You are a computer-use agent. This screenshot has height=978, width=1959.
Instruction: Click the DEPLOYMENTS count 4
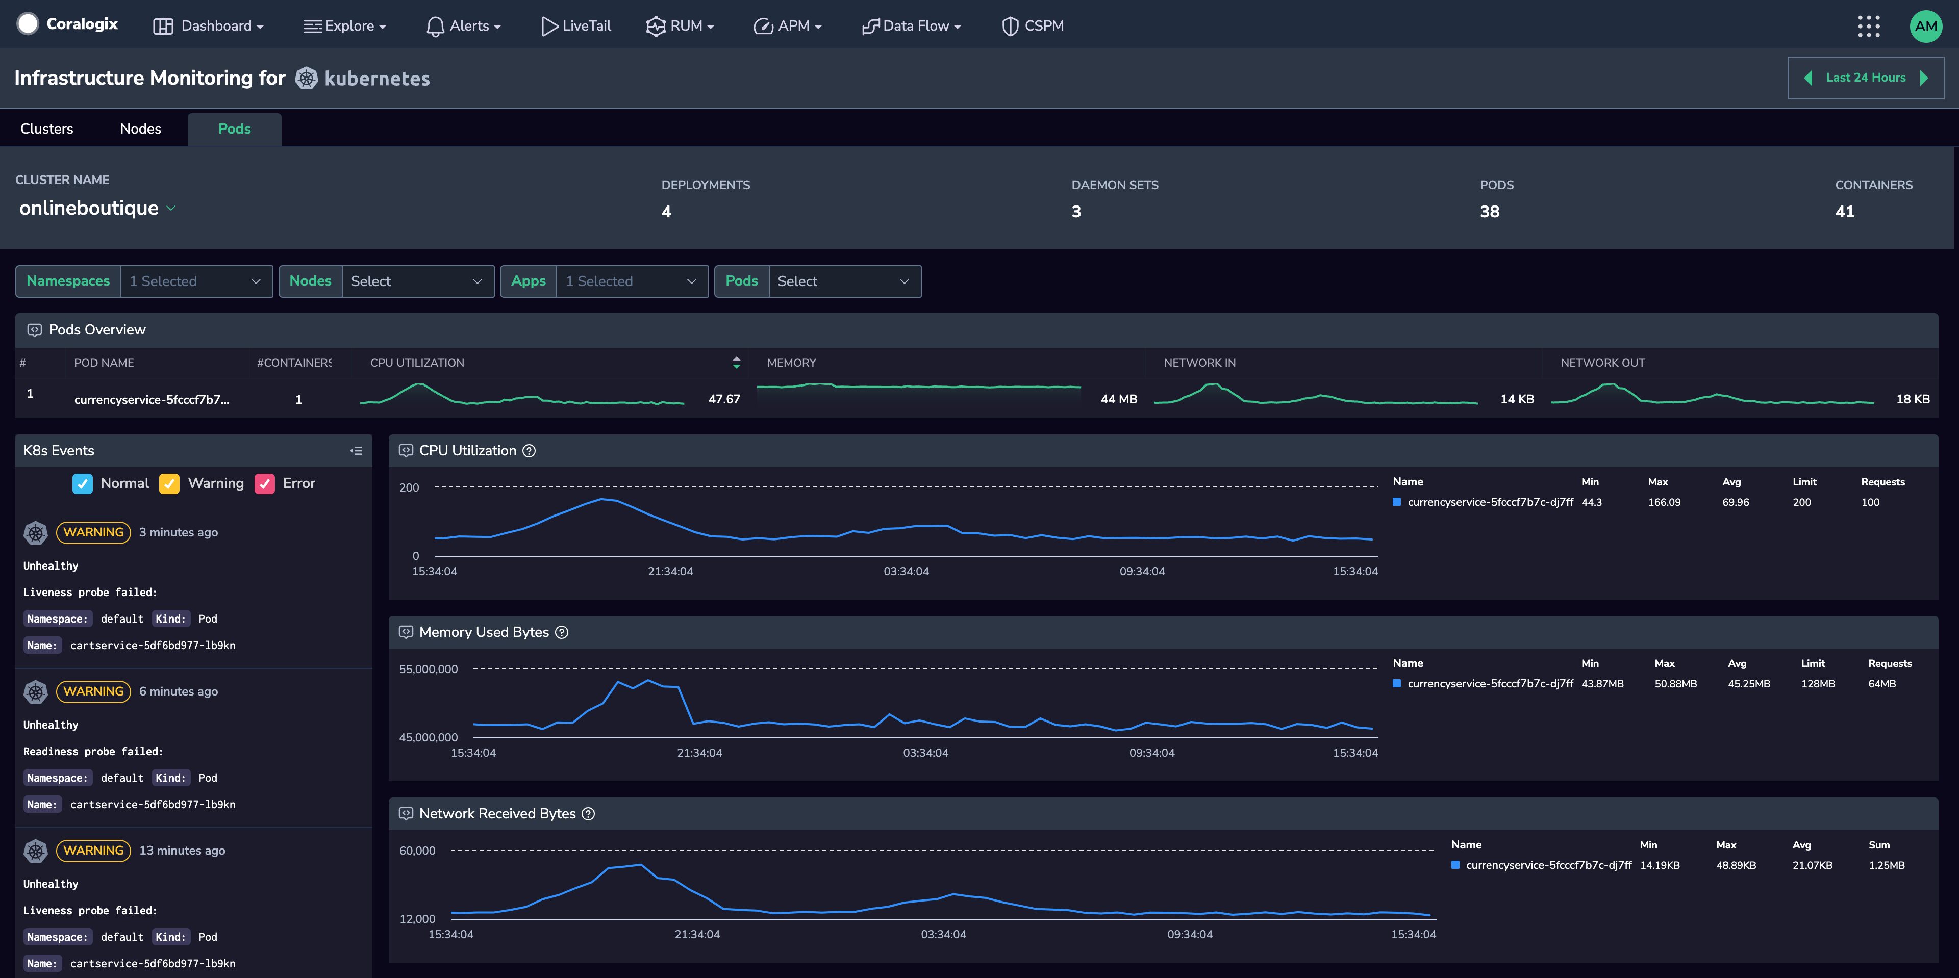tap(666, 212)
